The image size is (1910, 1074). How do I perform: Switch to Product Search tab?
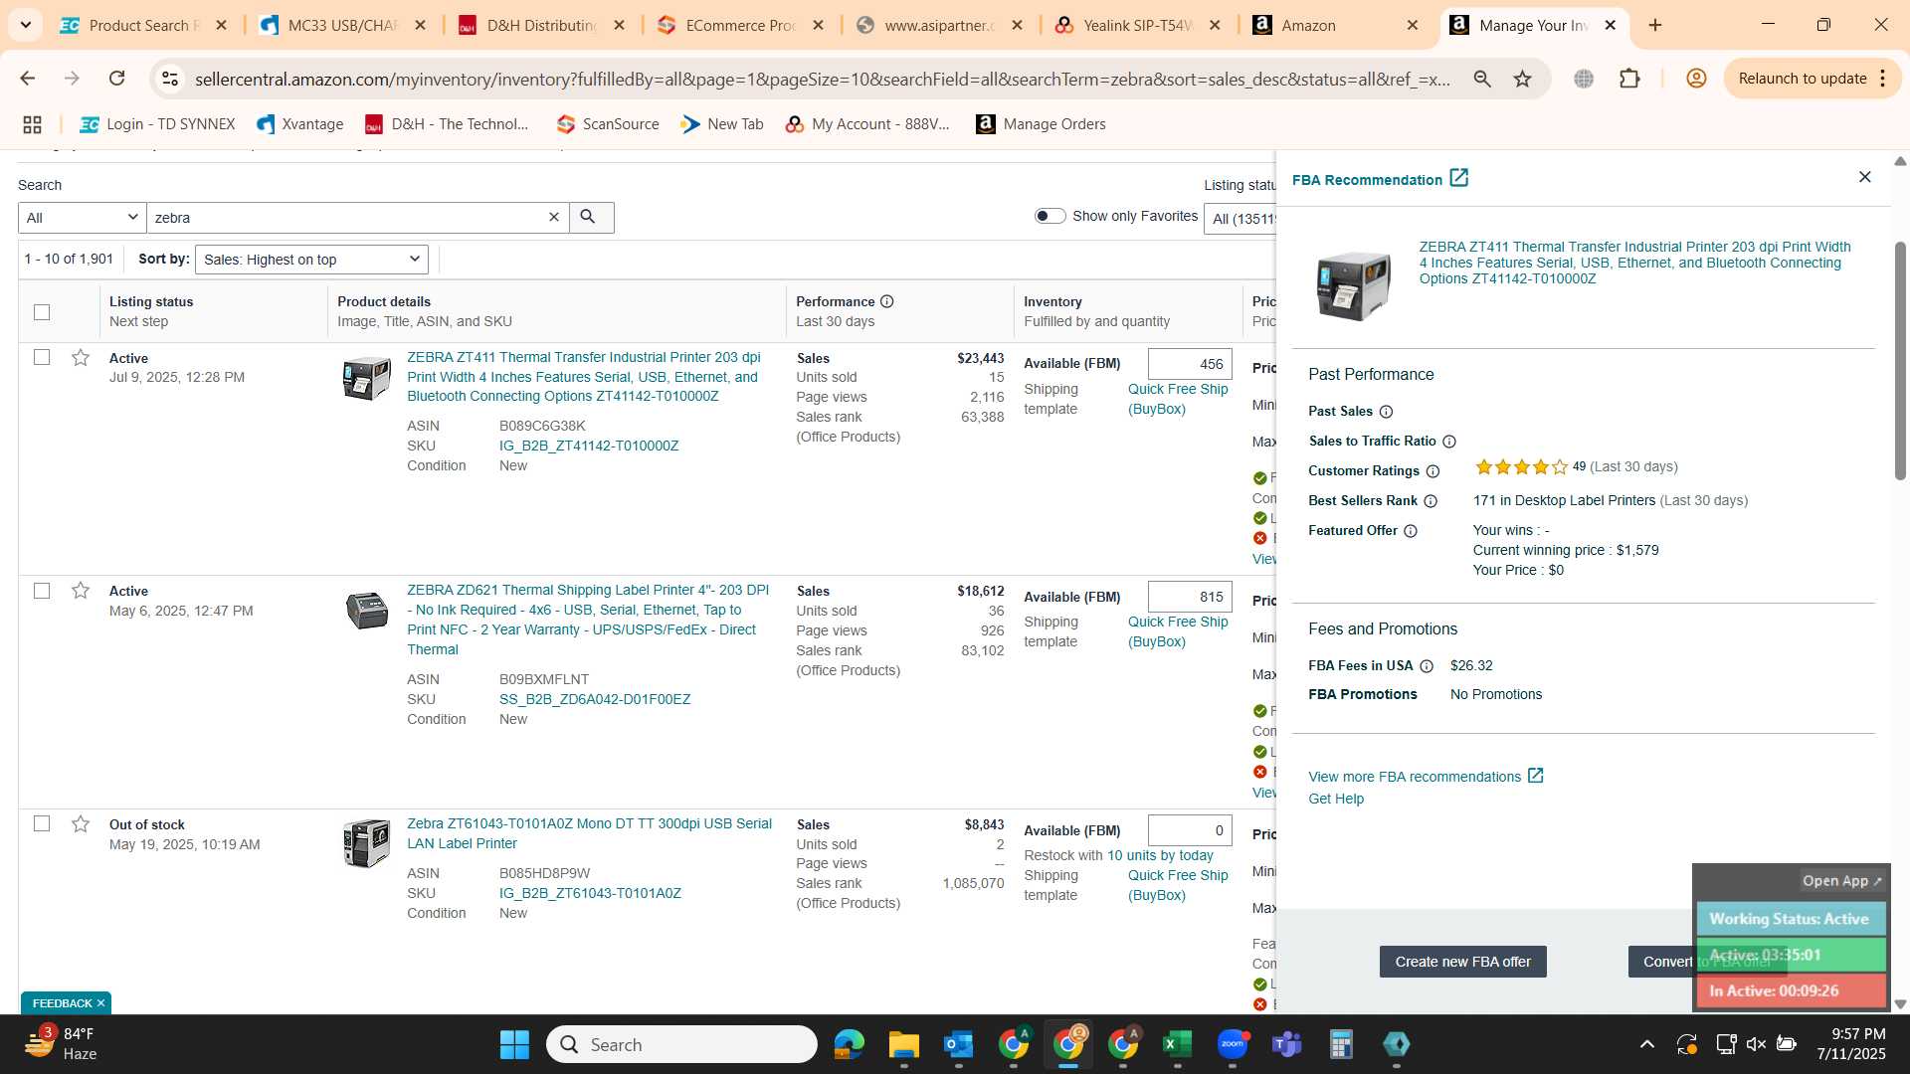click(145, 26)
